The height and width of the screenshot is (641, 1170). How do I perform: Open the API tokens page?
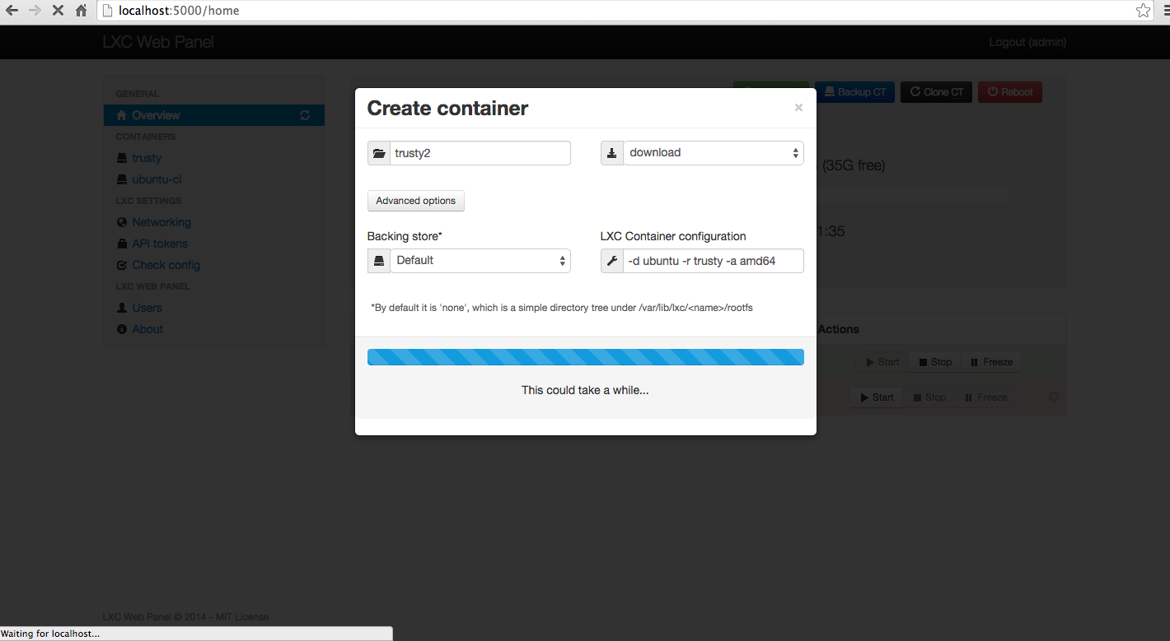coord(160,244)
